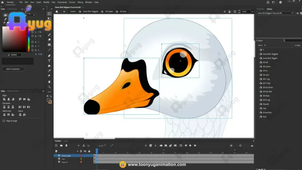Click the test movie play icon
302x170 pixels.
pos(280,2)
